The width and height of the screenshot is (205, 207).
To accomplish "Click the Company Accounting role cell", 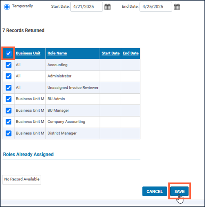I will [x=73, y=122].
